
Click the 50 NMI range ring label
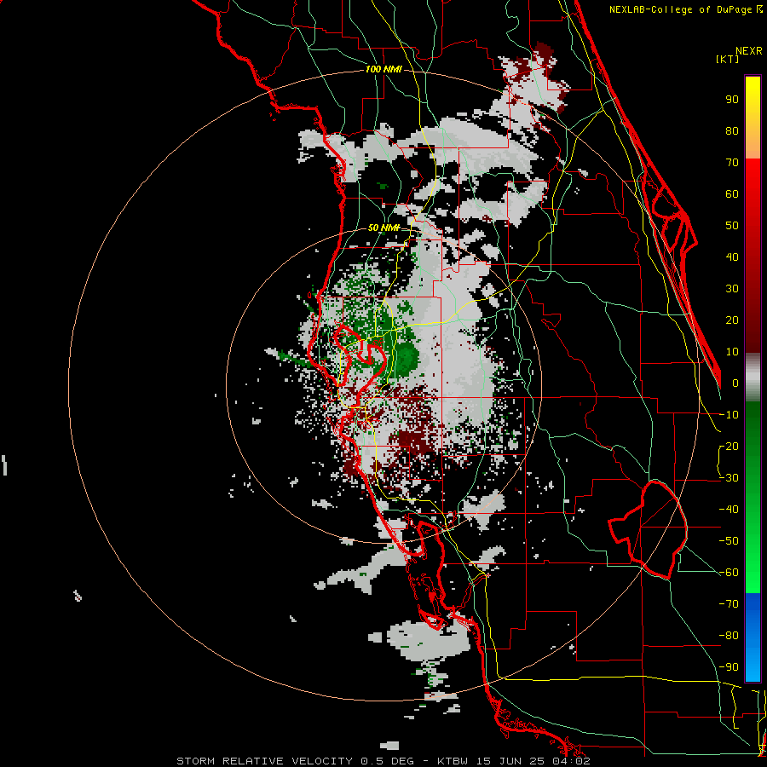pos(383,228)
